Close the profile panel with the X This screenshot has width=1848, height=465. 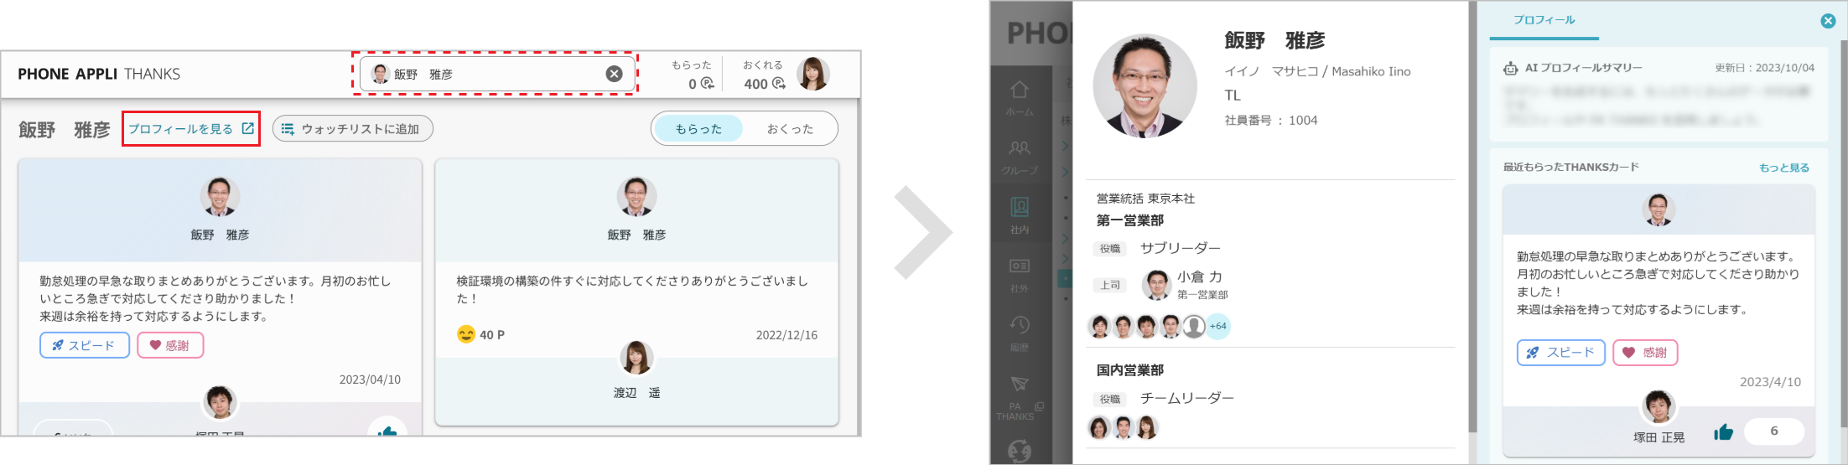[x=1828, y=21]
